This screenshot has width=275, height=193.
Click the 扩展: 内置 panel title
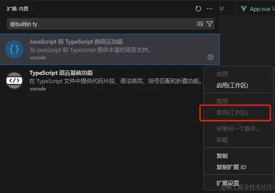[17, 9]
